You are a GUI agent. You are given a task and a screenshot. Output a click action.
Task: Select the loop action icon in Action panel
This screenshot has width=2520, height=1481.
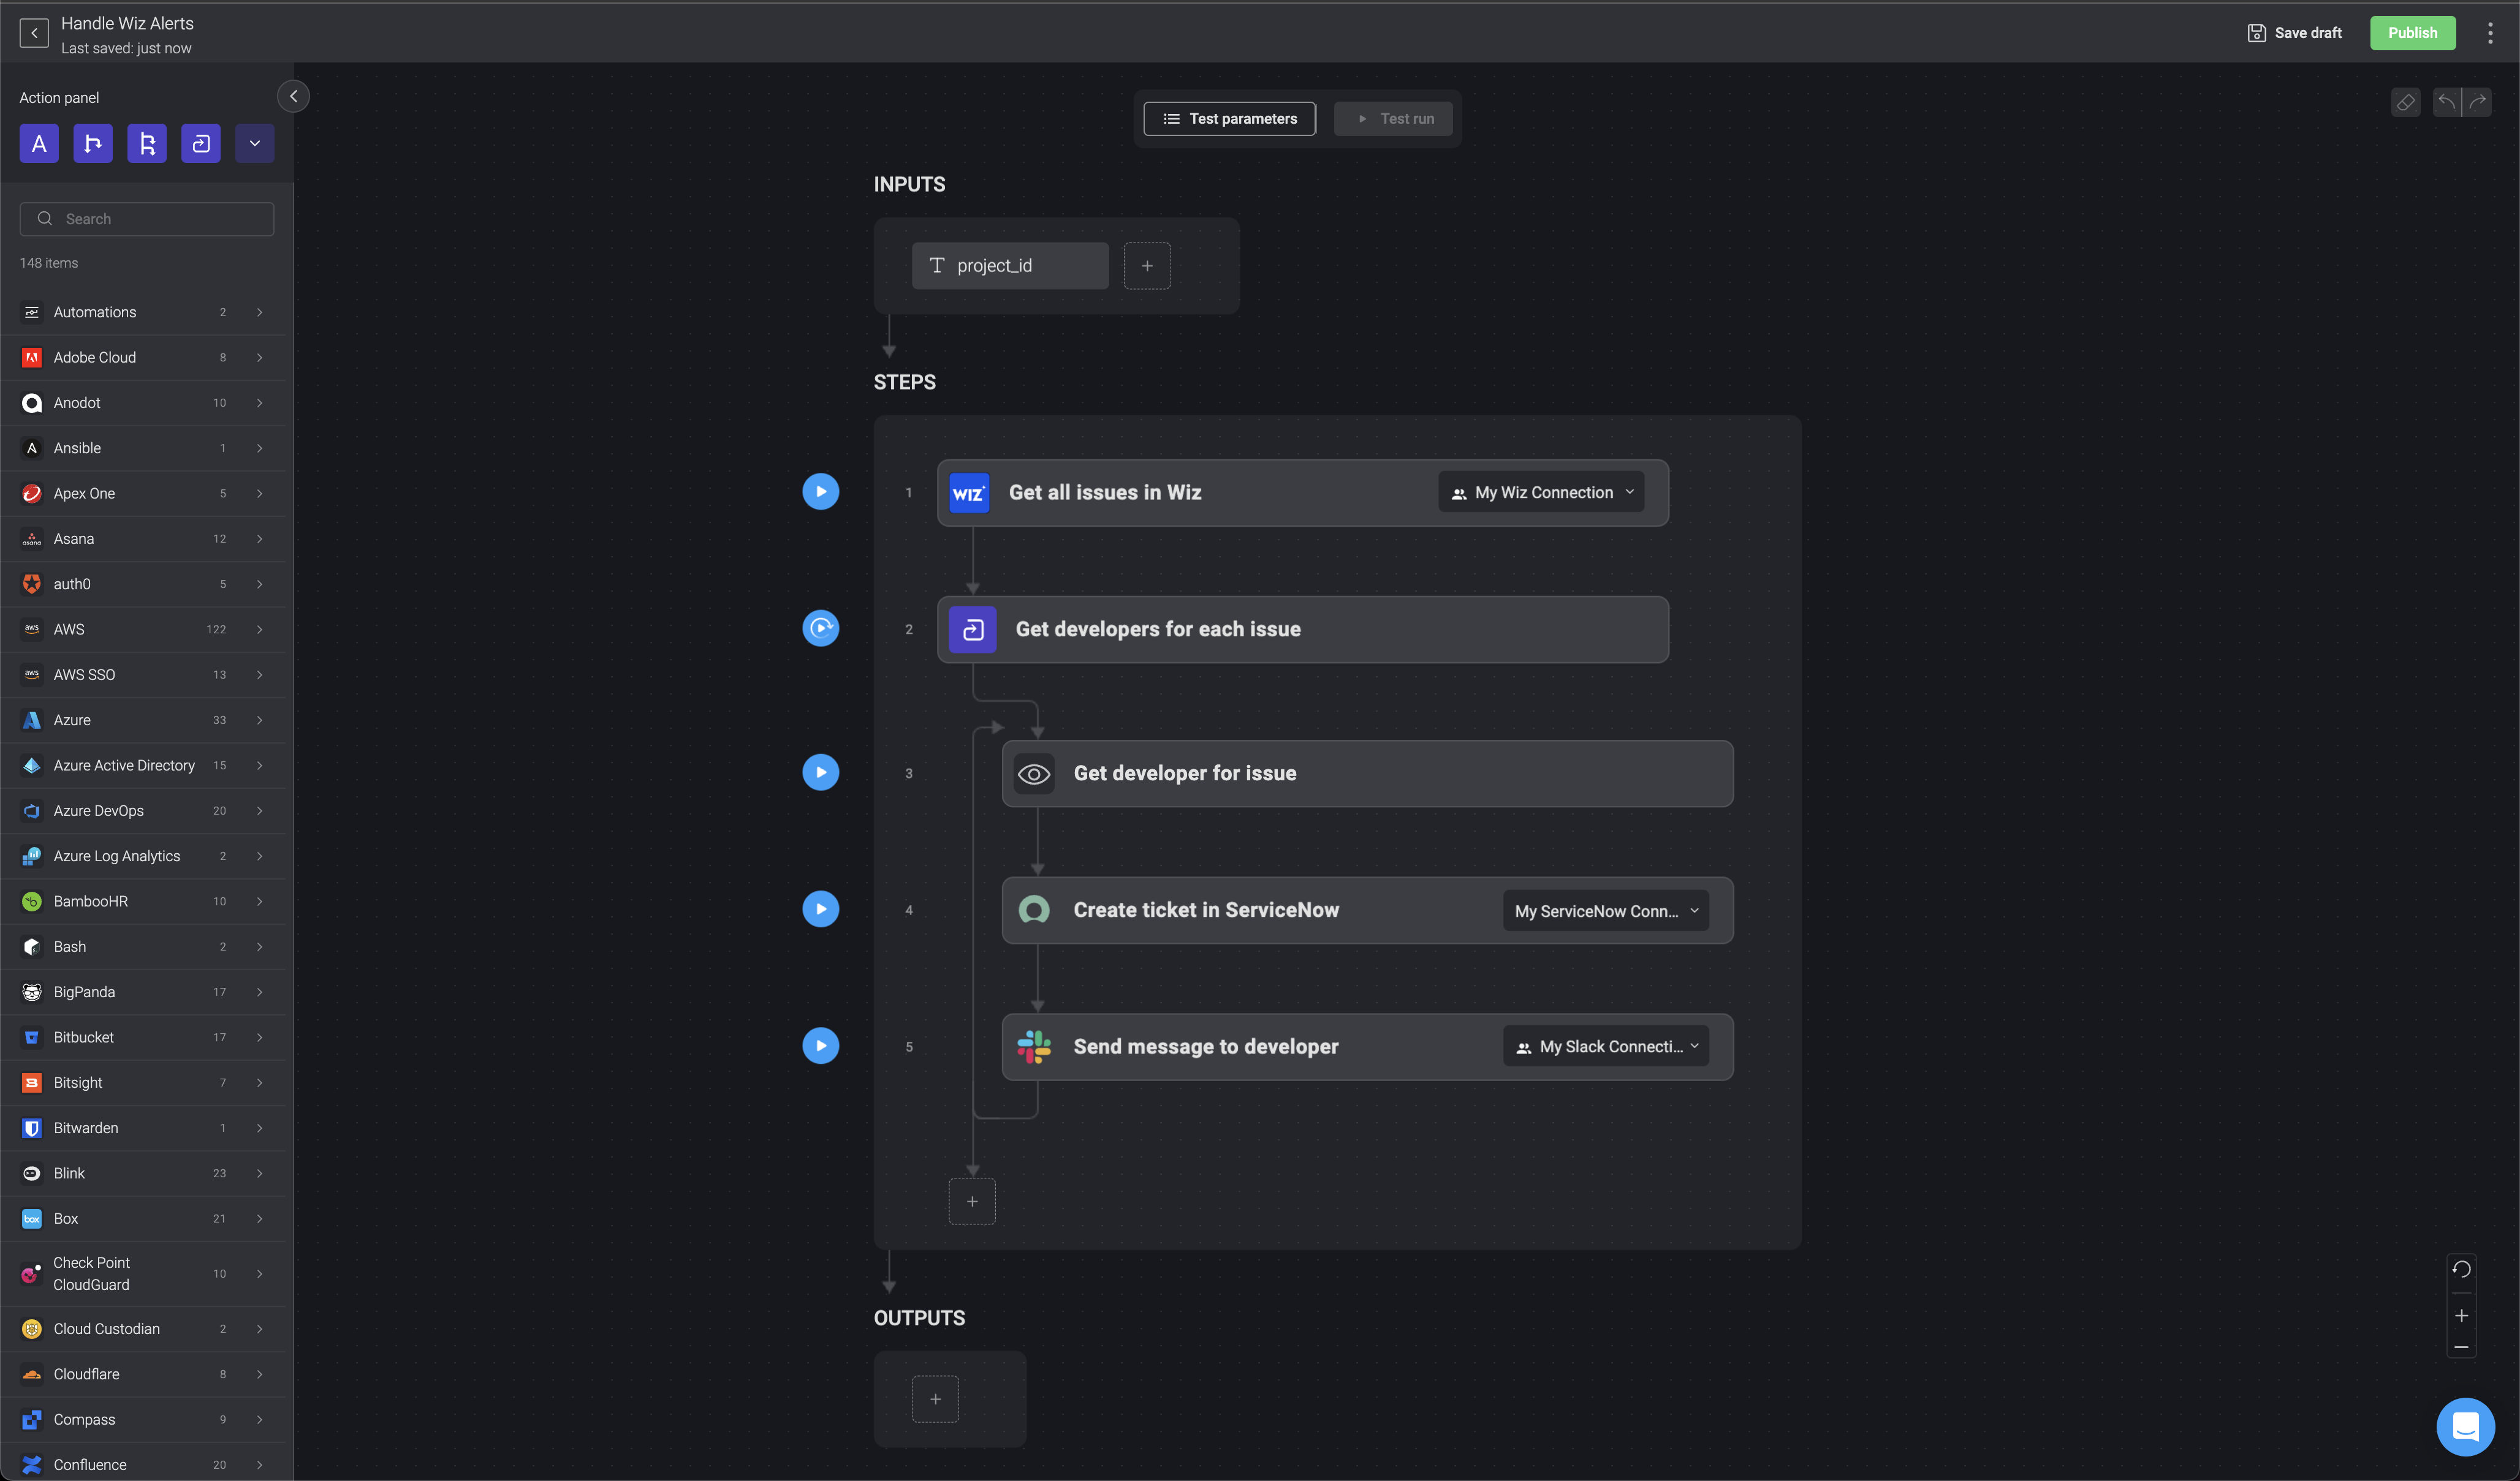(201, 144)
